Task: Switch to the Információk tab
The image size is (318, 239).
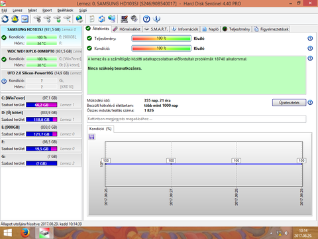Action: [x=185, y=29]
